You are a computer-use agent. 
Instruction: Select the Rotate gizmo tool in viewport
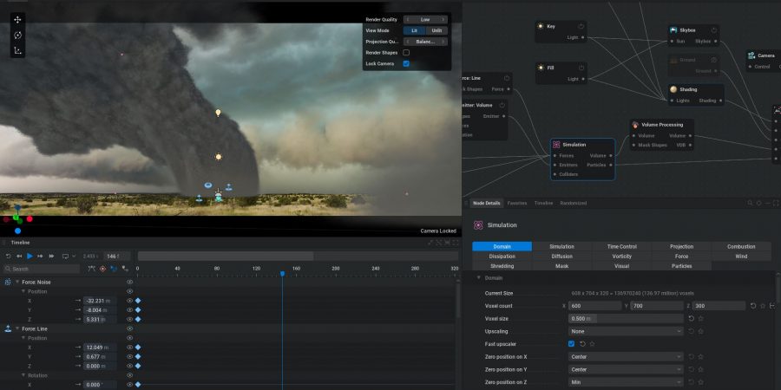coord(18,35)
